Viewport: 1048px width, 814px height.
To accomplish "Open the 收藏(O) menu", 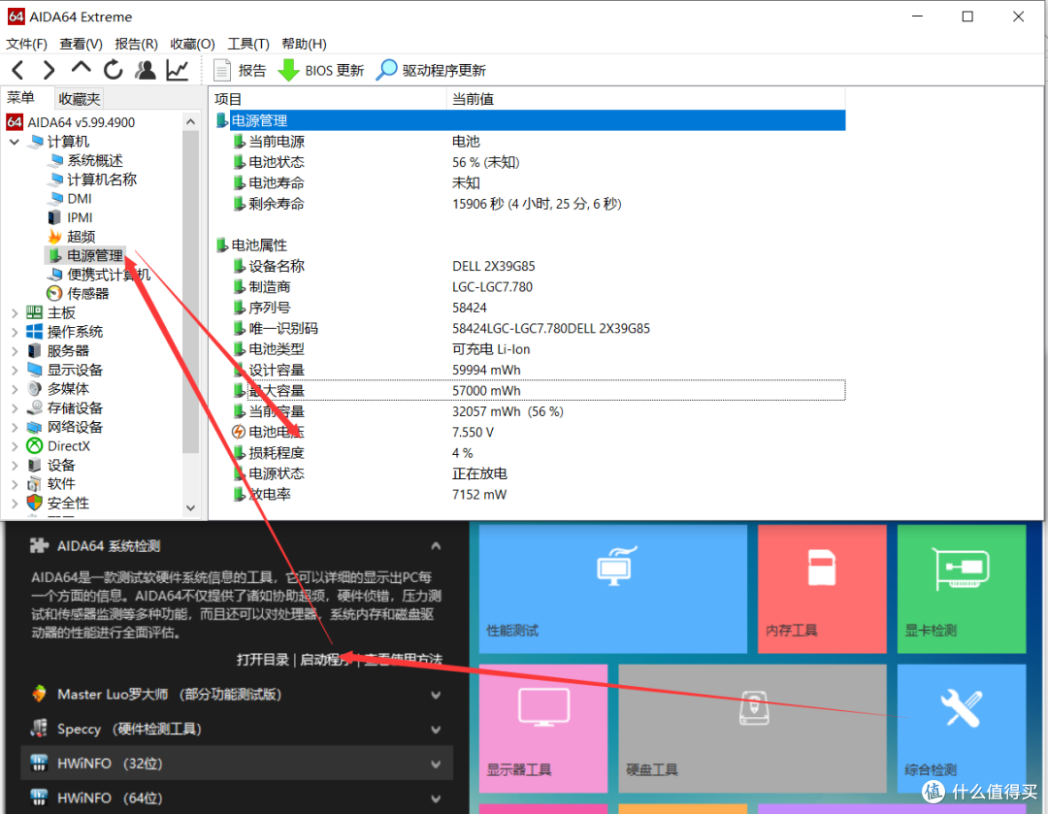I will point(192,44).
